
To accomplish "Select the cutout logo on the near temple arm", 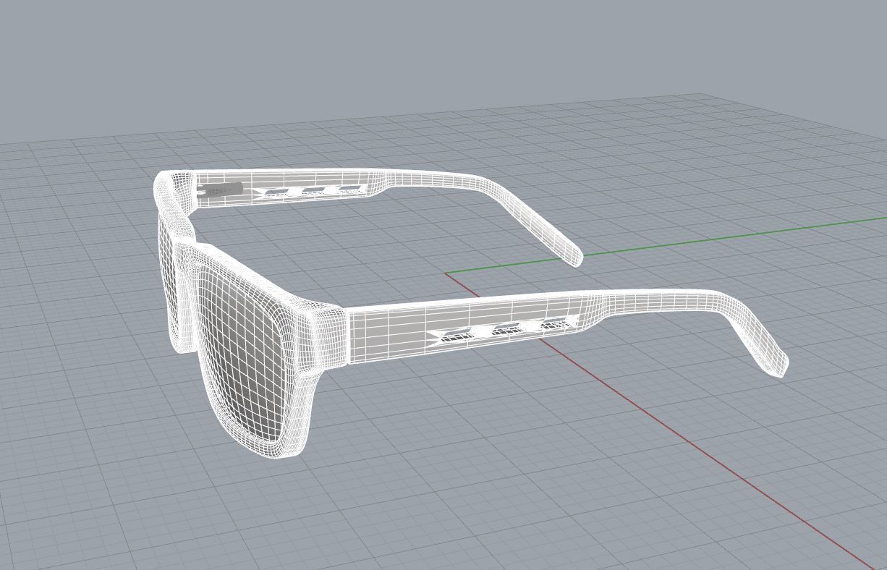I will 502,329.
